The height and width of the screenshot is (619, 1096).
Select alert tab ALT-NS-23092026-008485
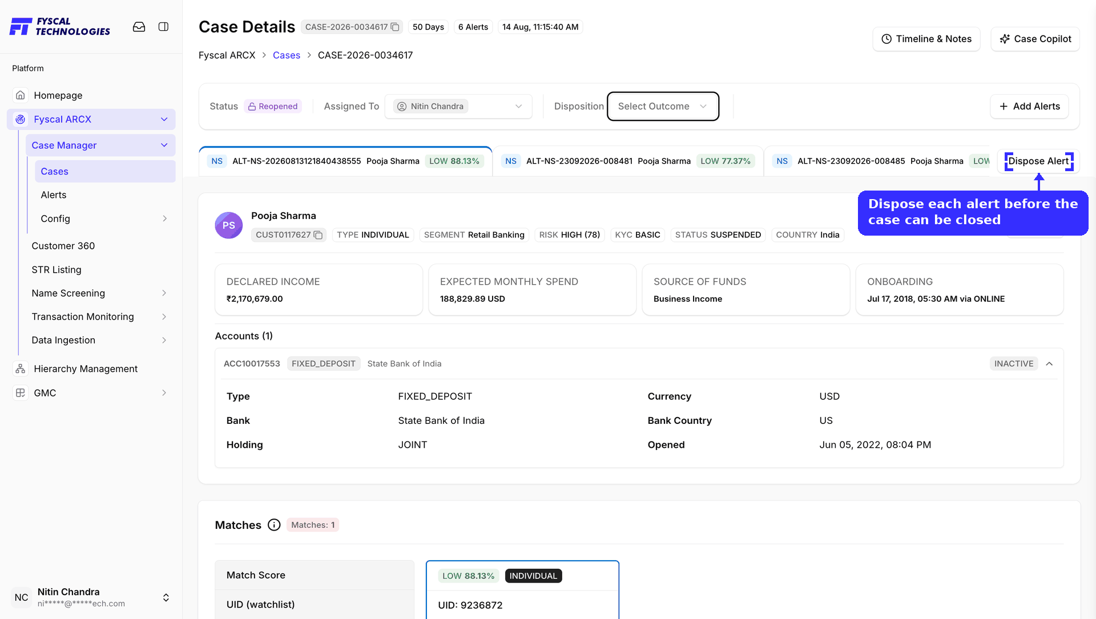[879, 161]
